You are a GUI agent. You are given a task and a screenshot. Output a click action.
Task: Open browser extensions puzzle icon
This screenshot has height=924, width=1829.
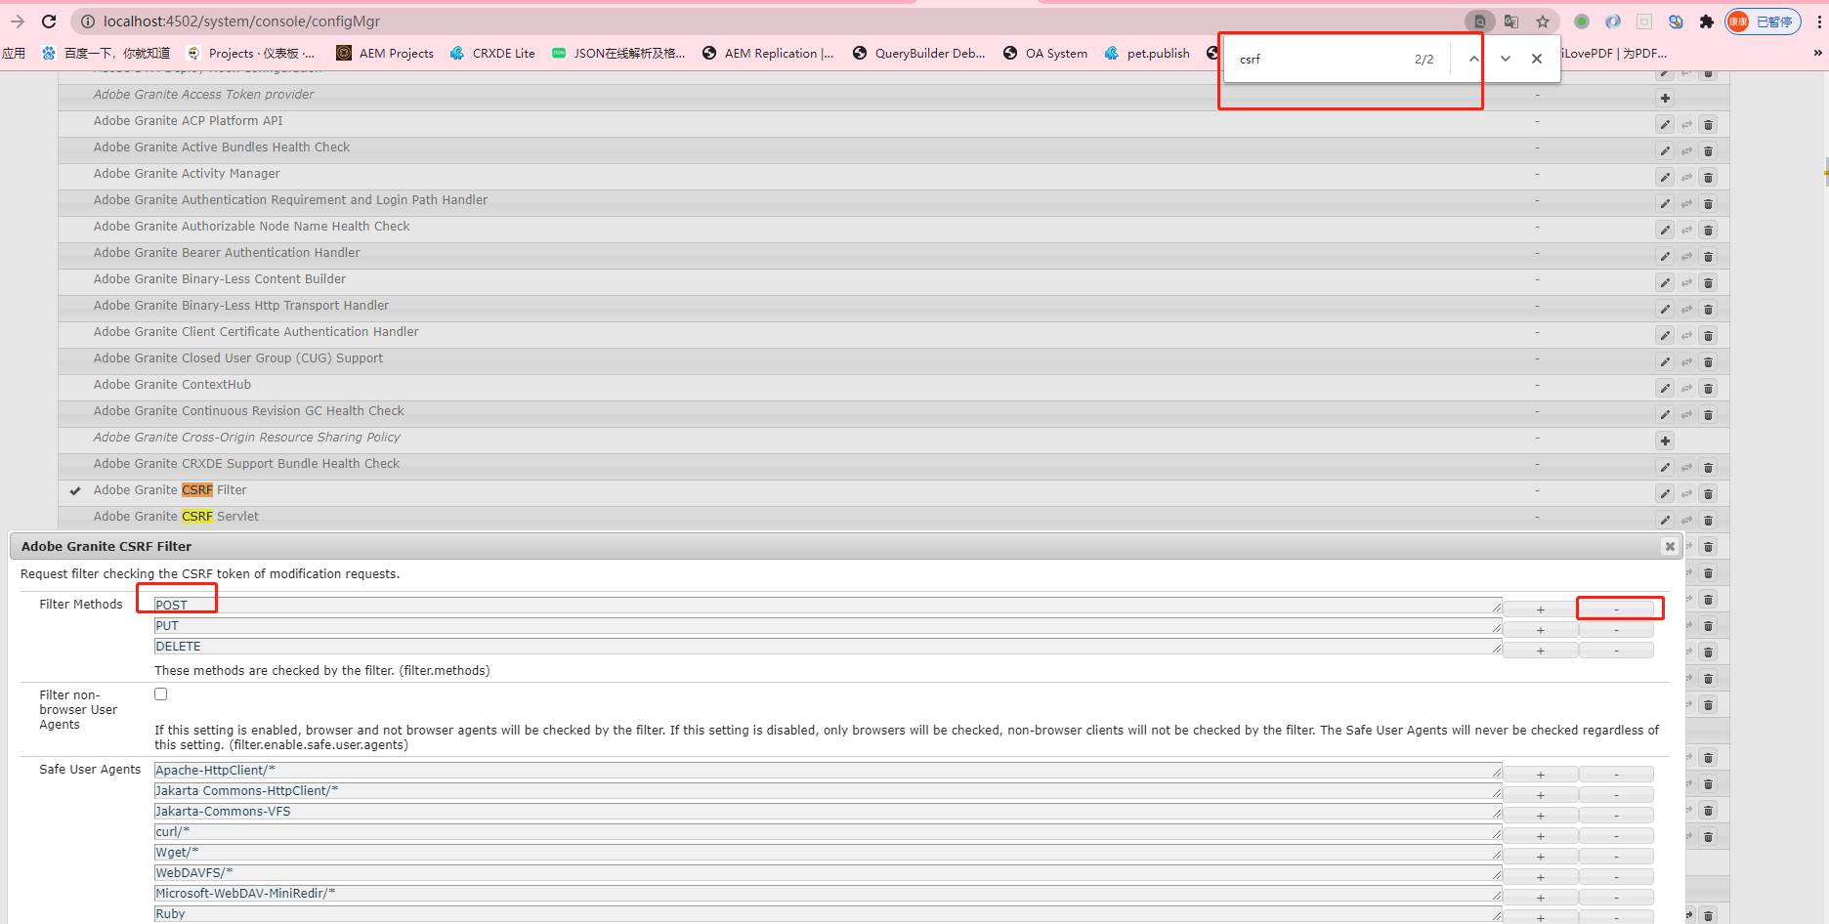1707,21
